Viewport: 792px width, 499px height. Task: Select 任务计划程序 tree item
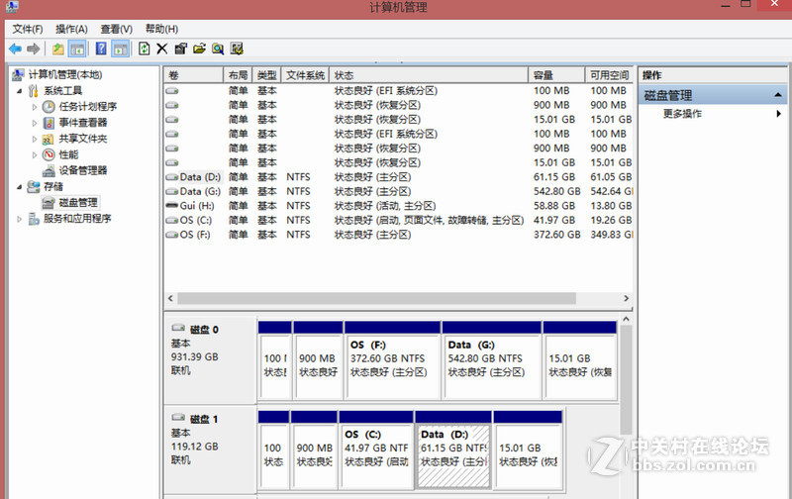[88, 107]
